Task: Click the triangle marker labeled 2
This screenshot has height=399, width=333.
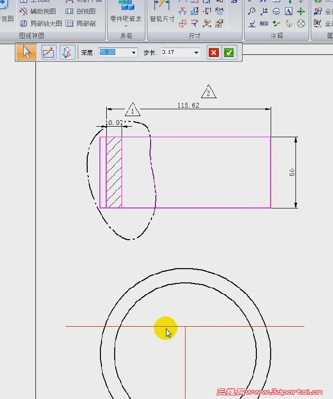Action: click(208, 92)
